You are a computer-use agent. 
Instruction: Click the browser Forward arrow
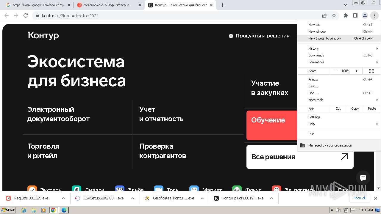pos(16,15)
